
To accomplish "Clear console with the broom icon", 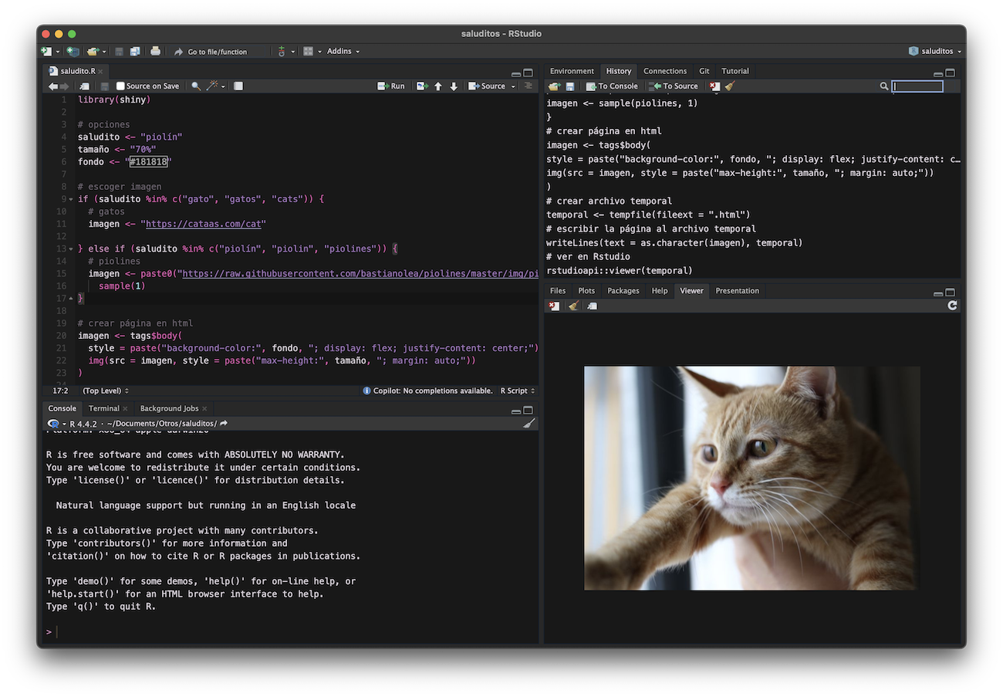I will (x=529, y=423).
